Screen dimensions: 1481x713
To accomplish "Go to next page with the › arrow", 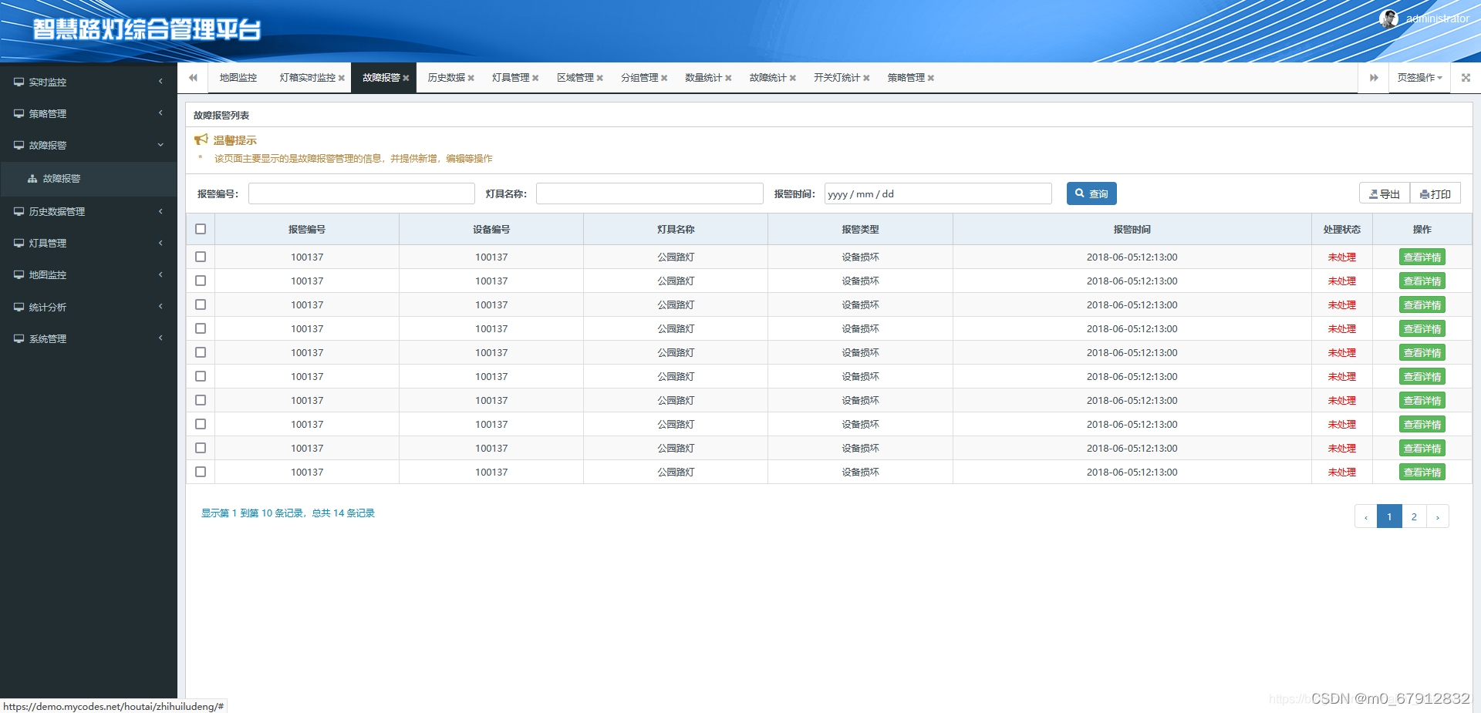I will [x=1438, y=516].
